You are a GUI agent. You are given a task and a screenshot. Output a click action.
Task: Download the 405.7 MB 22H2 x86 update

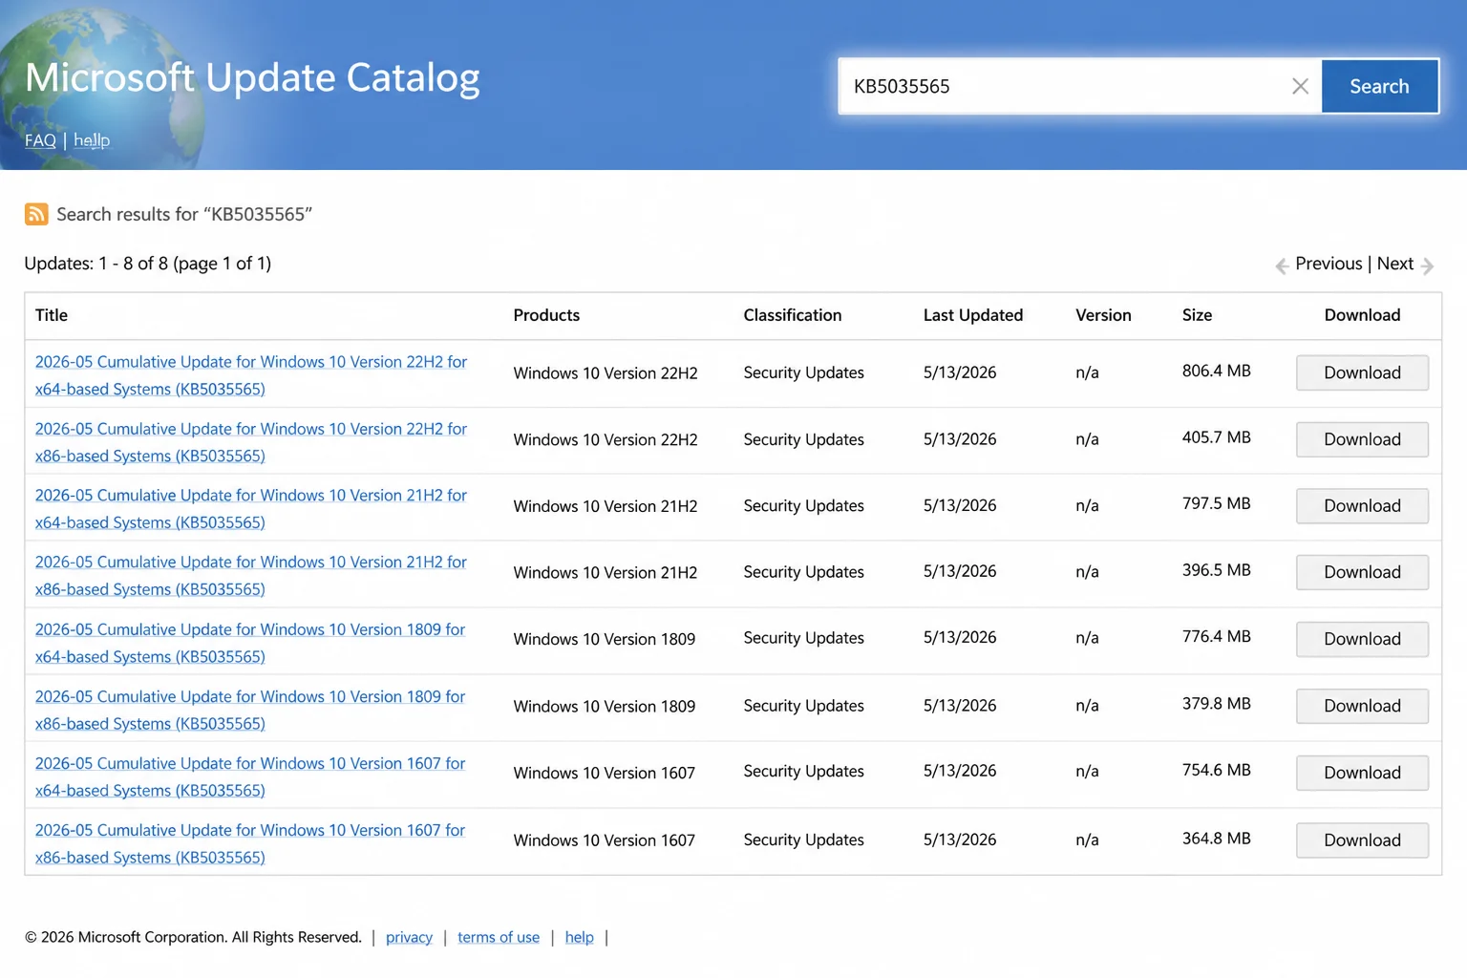pyautogui.click(x=1362, y=439)
